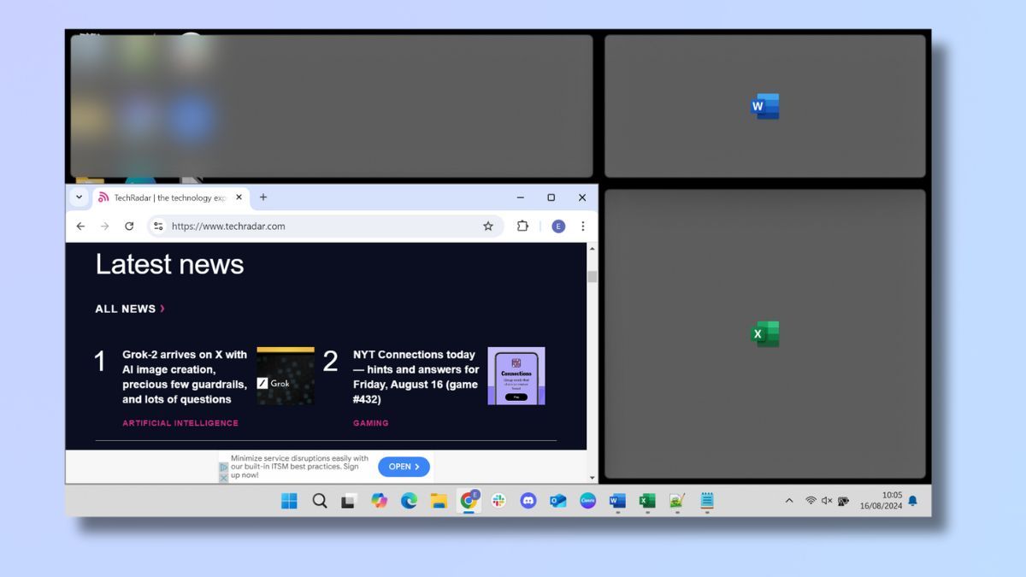Launch Excel from the taskbar
Image resolution: width=1026 pixels, height=577 pixels.
click(x=646, y=501)
